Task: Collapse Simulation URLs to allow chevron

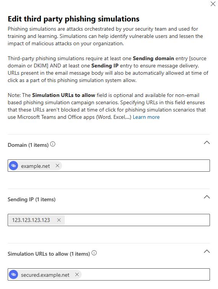Action: (207, 251)
